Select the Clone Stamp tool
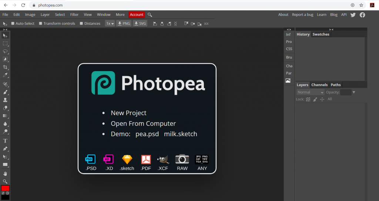The image size is (379, 201). pos(5,100)
